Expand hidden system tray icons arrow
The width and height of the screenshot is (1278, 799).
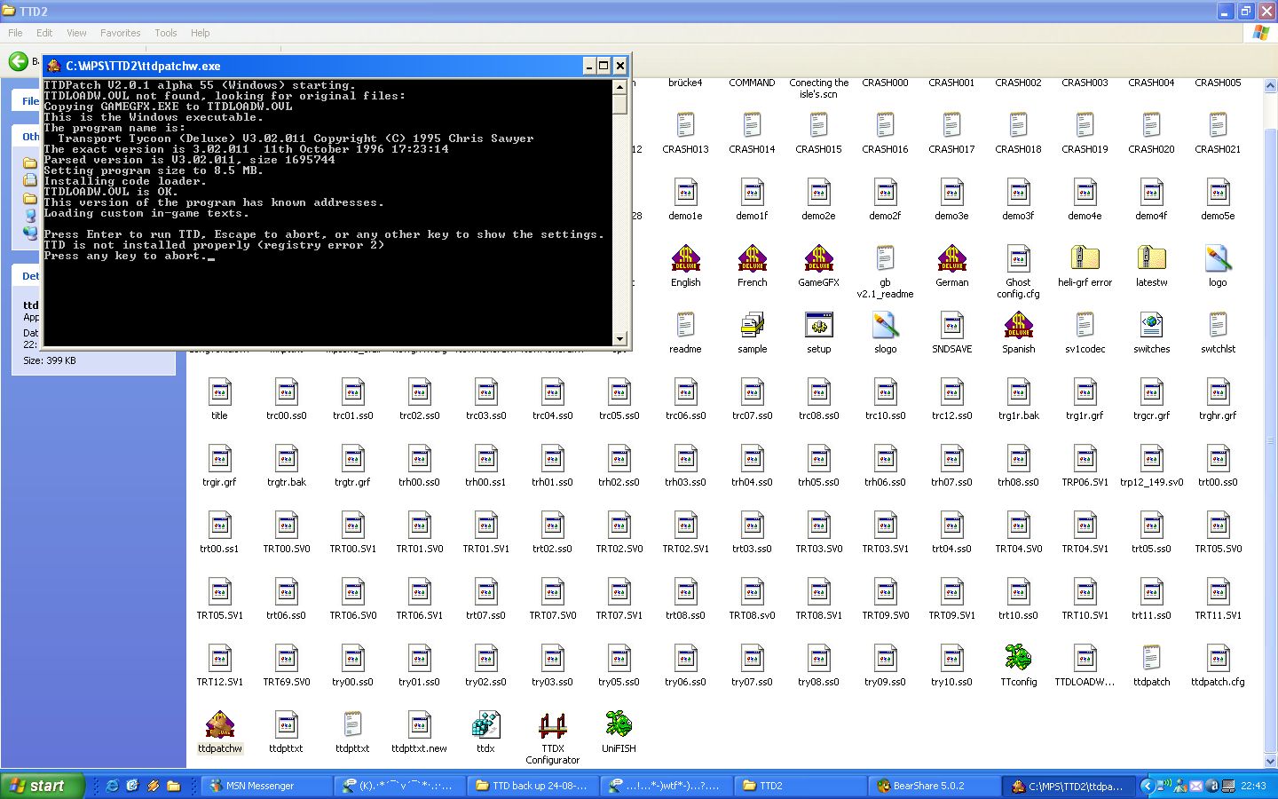point(1147,786)
